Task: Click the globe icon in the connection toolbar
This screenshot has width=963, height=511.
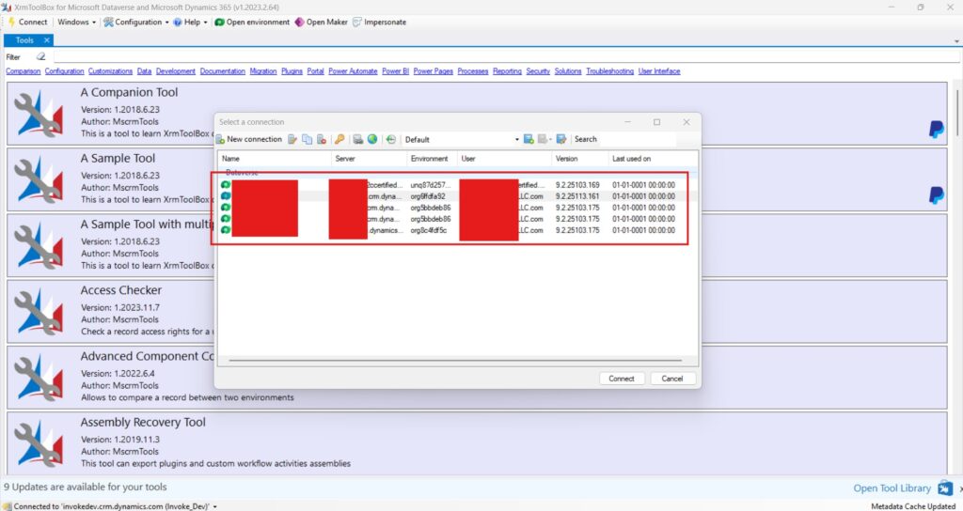Action: (x=371, y=139)
